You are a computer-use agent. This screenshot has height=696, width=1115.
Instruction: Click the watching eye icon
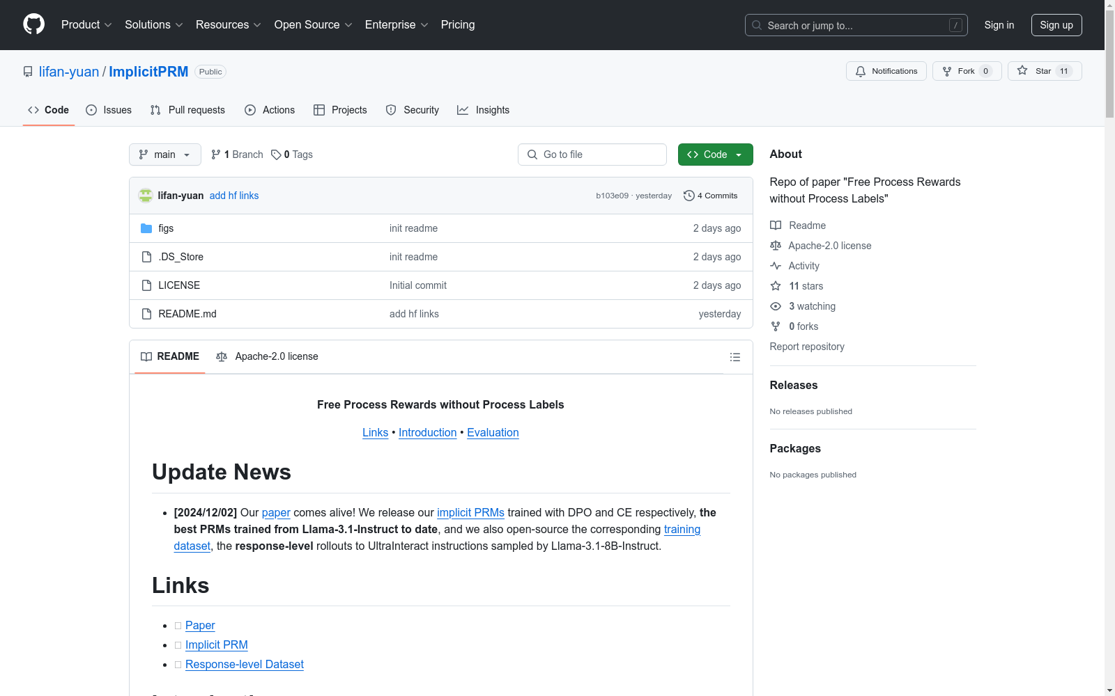pos(776,306)
